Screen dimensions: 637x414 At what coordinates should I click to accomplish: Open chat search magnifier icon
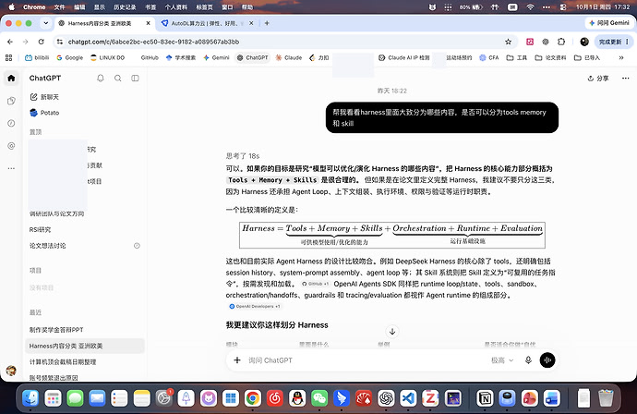(118, 78)
